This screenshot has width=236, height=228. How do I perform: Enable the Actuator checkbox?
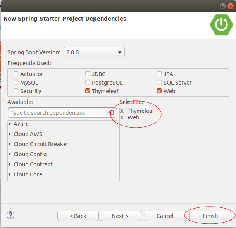pos(16,74)
